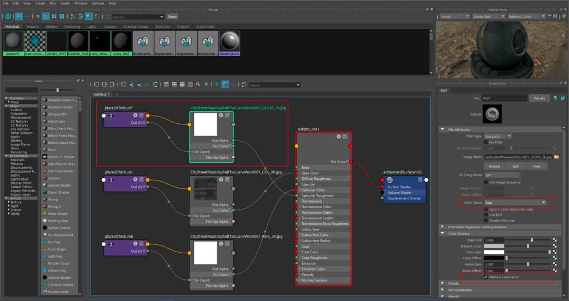The image size is (569, 301).
Task: Select the Phong shader icon
Action: coord(44,199)
